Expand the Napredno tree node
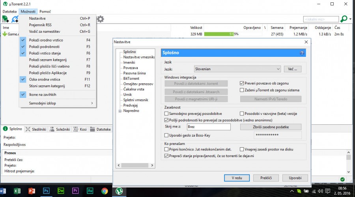 [120, 111]
